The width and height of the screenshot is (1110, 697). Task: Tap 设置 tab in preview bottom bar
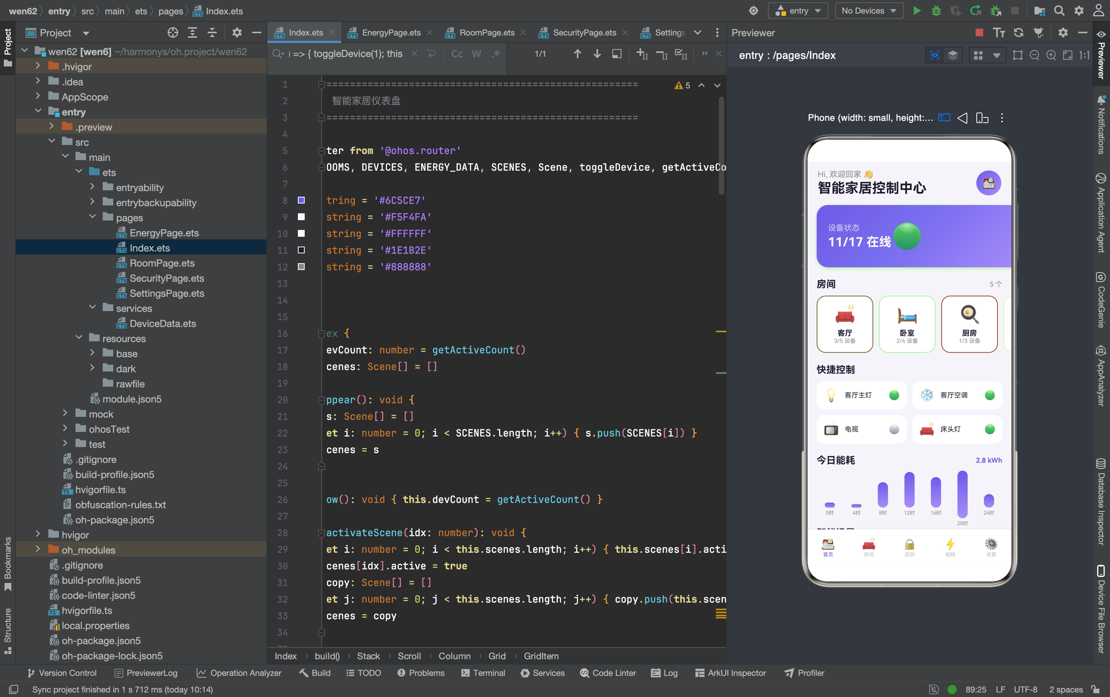[991, 547]
